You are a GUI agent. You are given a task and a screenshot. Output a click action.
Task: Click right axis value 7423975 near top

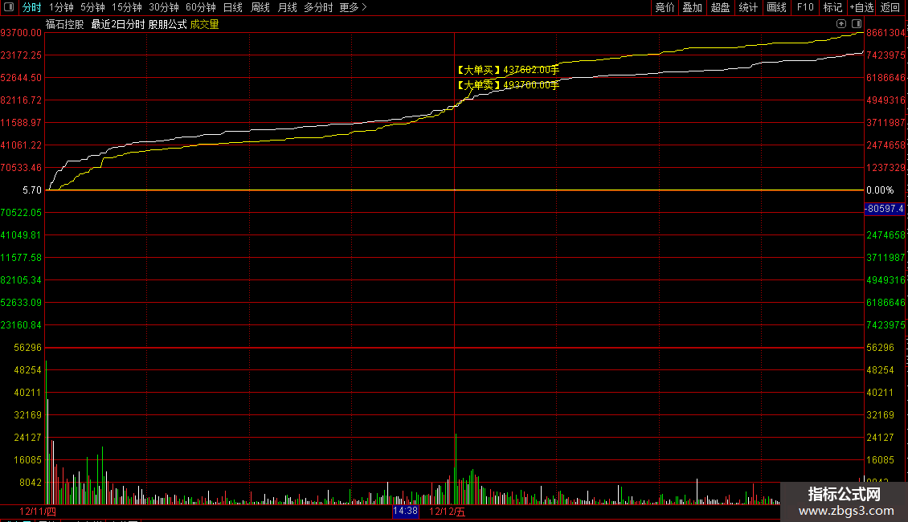coord(886,55)
